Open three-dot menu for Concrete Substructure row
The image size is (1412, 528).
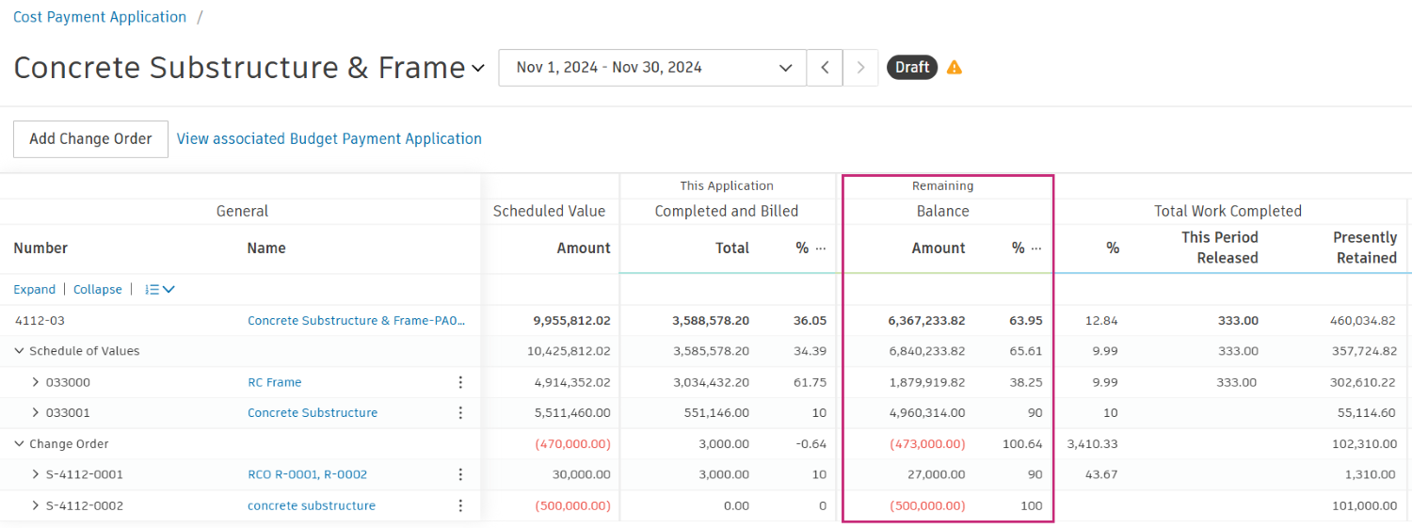(460, 412)
